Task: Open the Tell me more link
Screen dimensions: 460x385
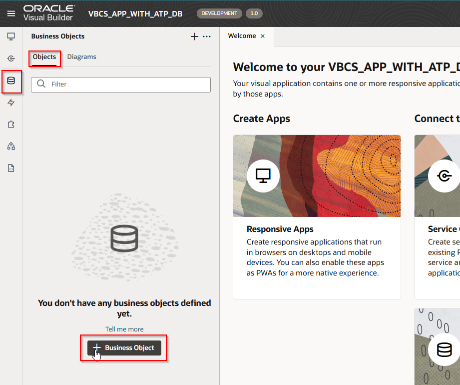Action: pos(124,329)
